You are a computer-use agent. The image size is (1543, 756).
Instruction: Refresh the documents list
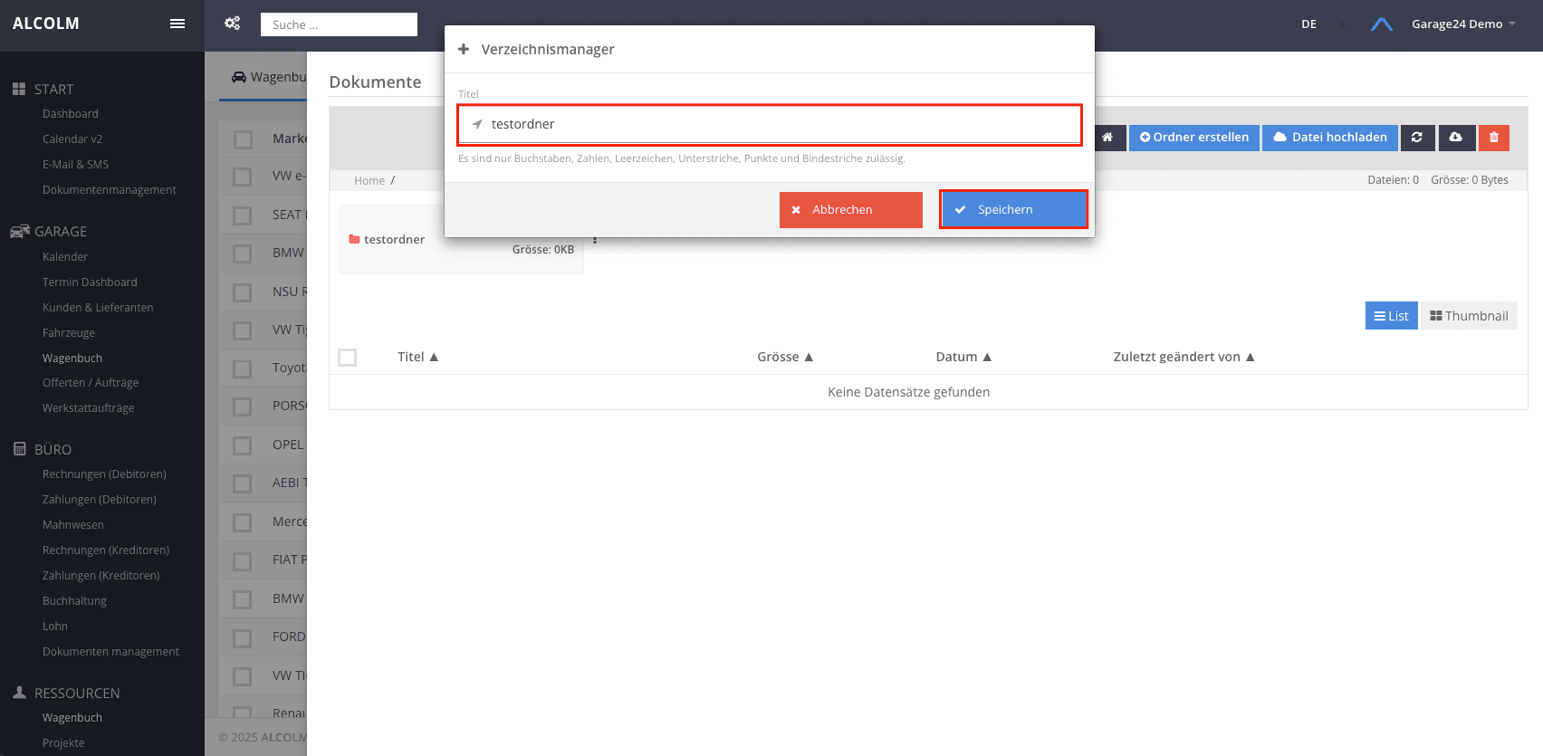coord(1417,138)
